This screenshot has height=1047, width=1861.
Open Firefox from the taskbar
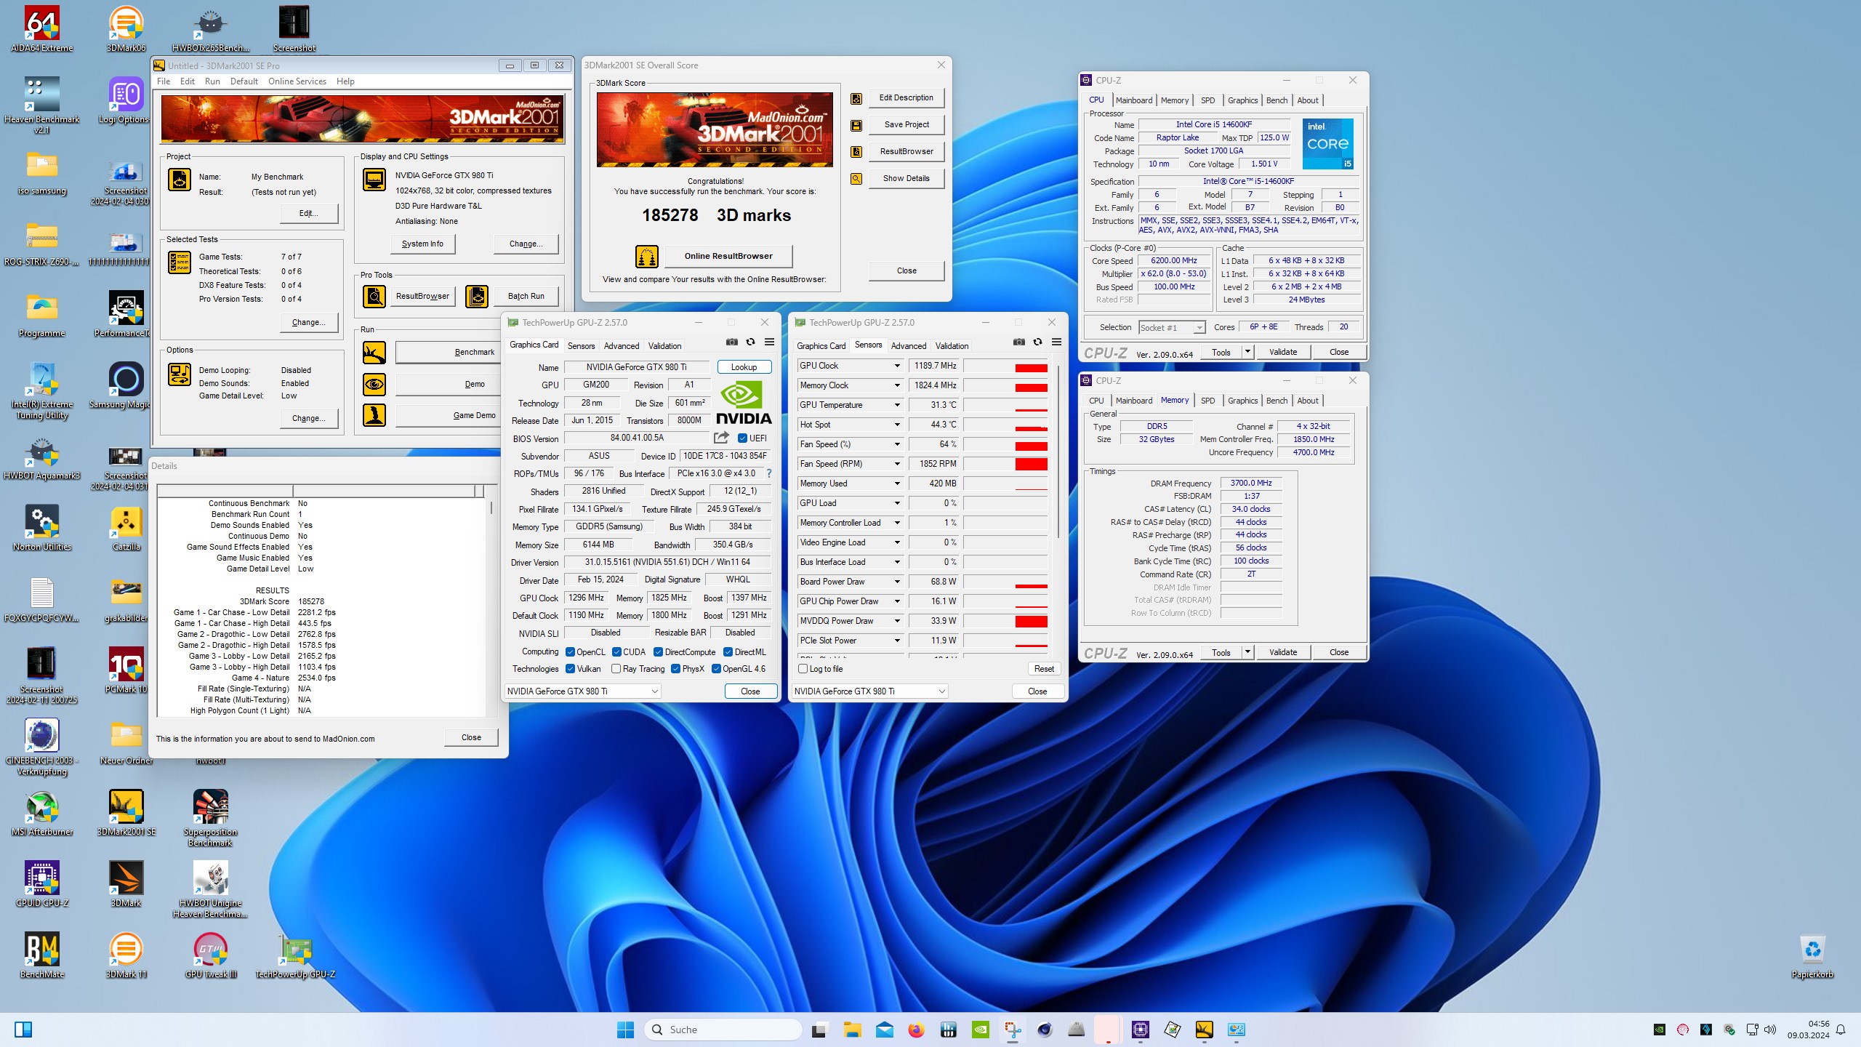coord(916,1030)
